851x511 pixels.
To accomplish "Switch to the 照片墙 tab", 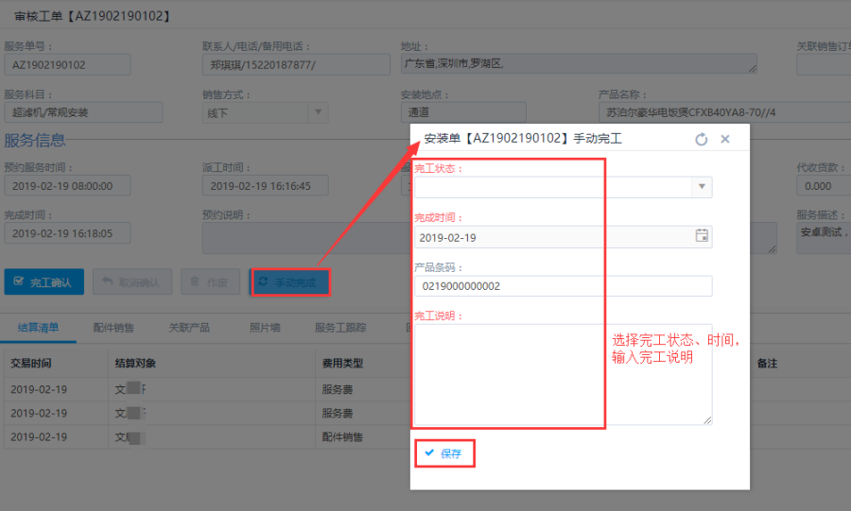I will 264,328.
